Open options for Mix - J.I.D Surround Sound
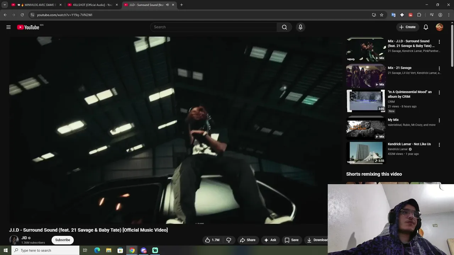454x255 pixels. tap(439, 42)
